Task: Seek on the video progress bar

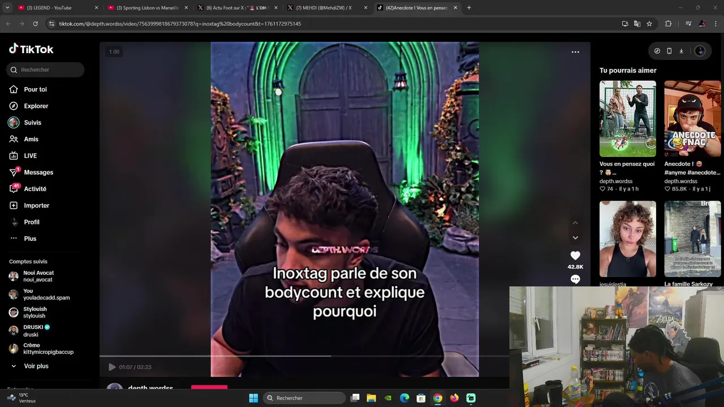Action: click(x=304, y=356)
